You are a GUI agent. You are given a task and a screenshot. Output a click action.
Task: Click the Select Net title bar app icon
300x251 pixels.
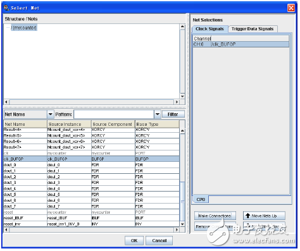click(x=6, y=8)
